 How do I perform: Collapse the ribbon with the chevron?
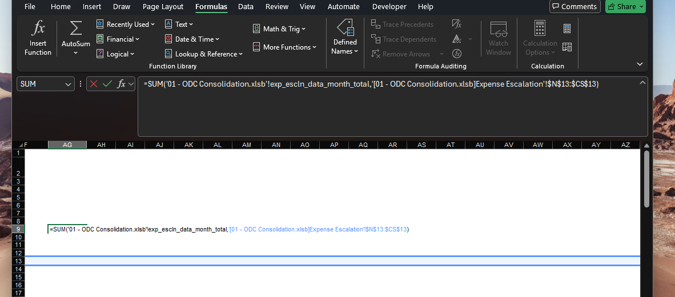click(640, 64)
